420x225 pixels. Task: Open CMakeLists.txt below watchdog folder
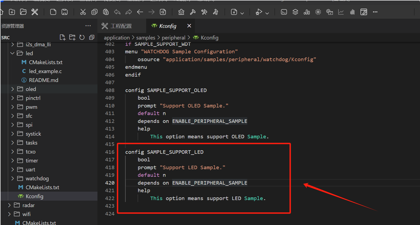pos(49,187)
